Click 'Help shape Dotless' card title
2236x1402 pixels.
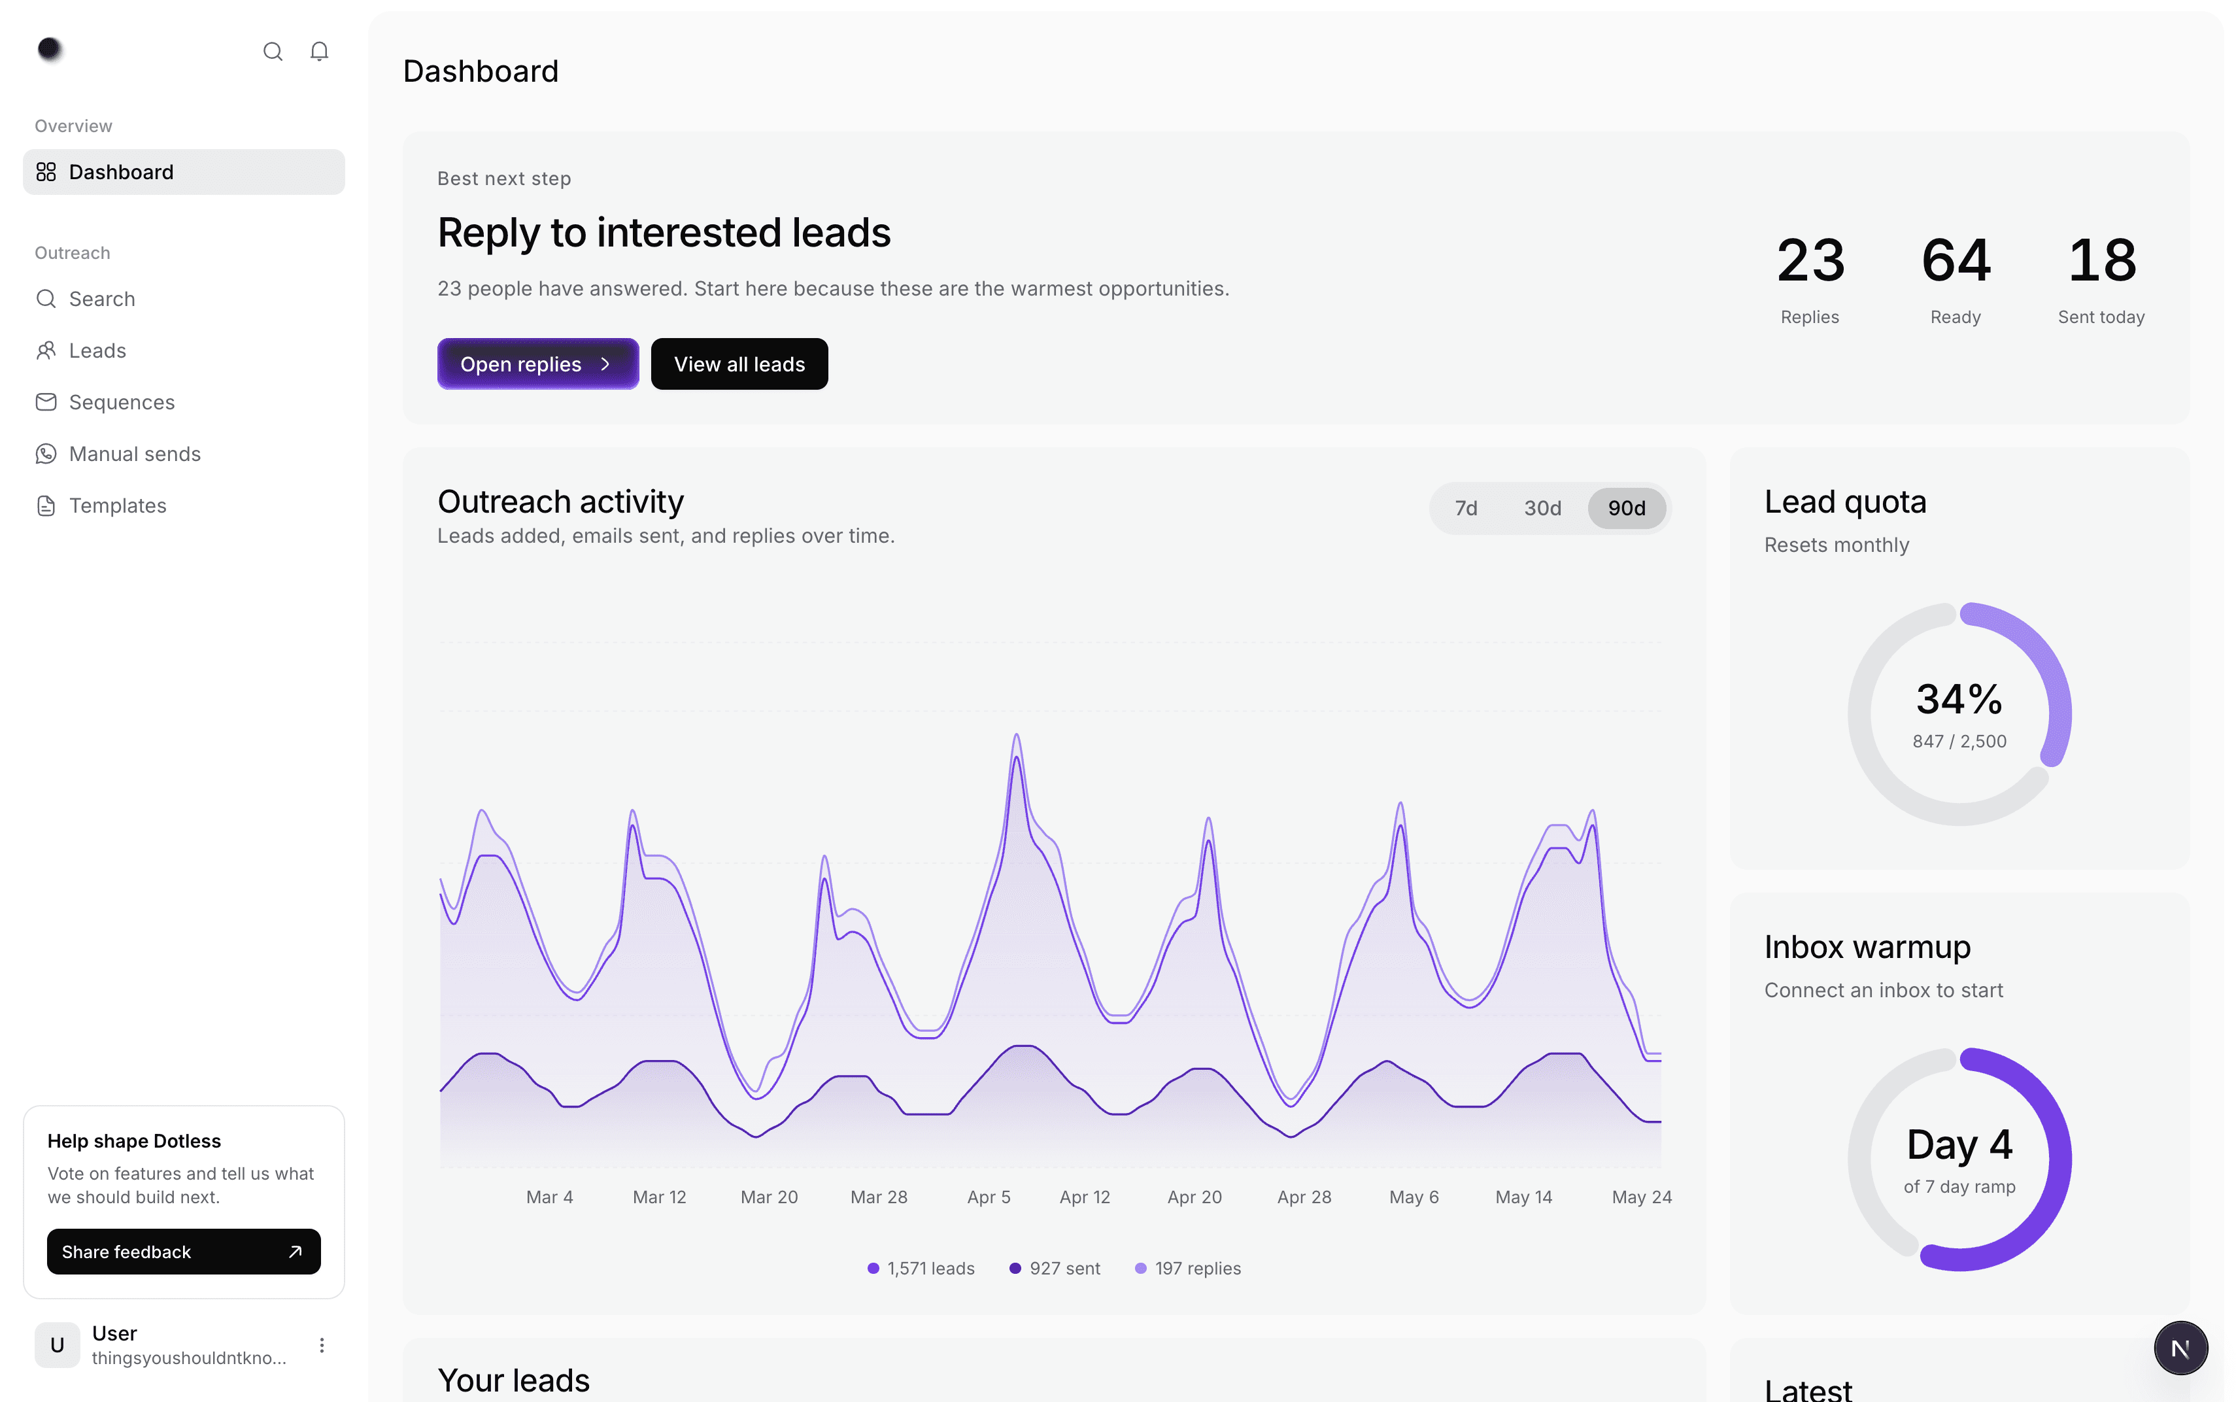pyautogui.click(x=135, y=1142)
